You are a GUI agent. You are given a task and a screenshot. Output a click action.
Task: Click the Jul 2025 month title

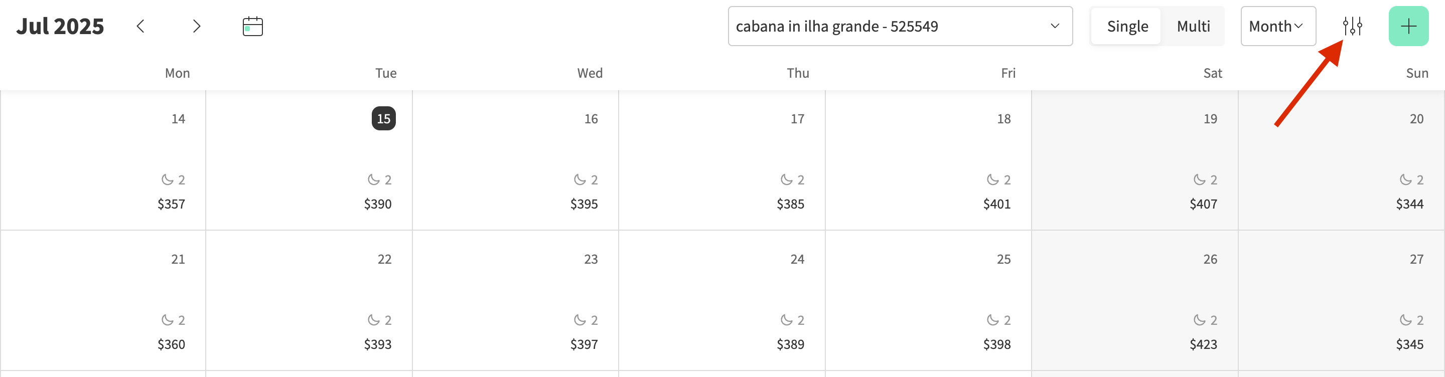(60, 27)
